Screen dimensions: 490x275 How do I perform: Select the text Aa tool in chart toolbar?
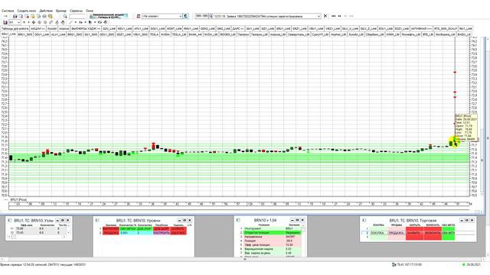point(80,22)
